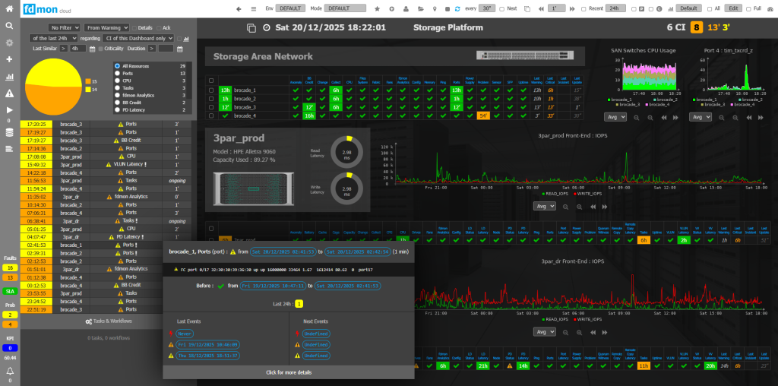This screenshot has width=778, height=386.
Task: Click the bell notification icon
Action: point(9,371)
